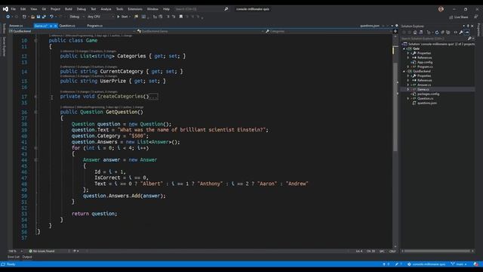This screenshot has height=272, width=483.
Task: Toggle pin on the Game.cs tab
Action: (x=51, y=26)
